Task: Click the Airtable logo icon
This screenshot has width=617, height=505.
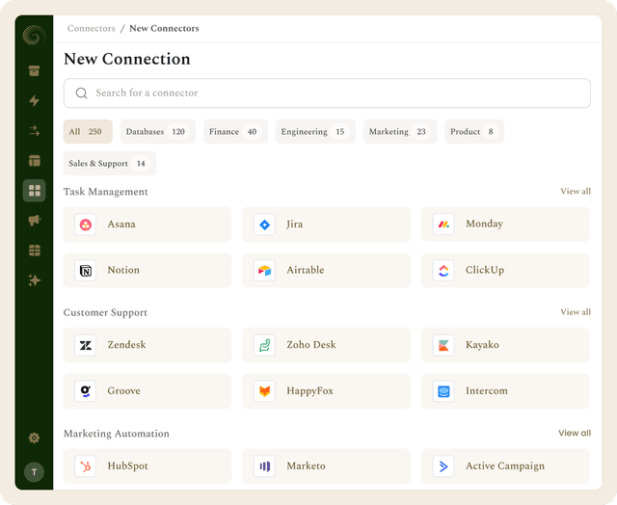Action: point(264,271)
